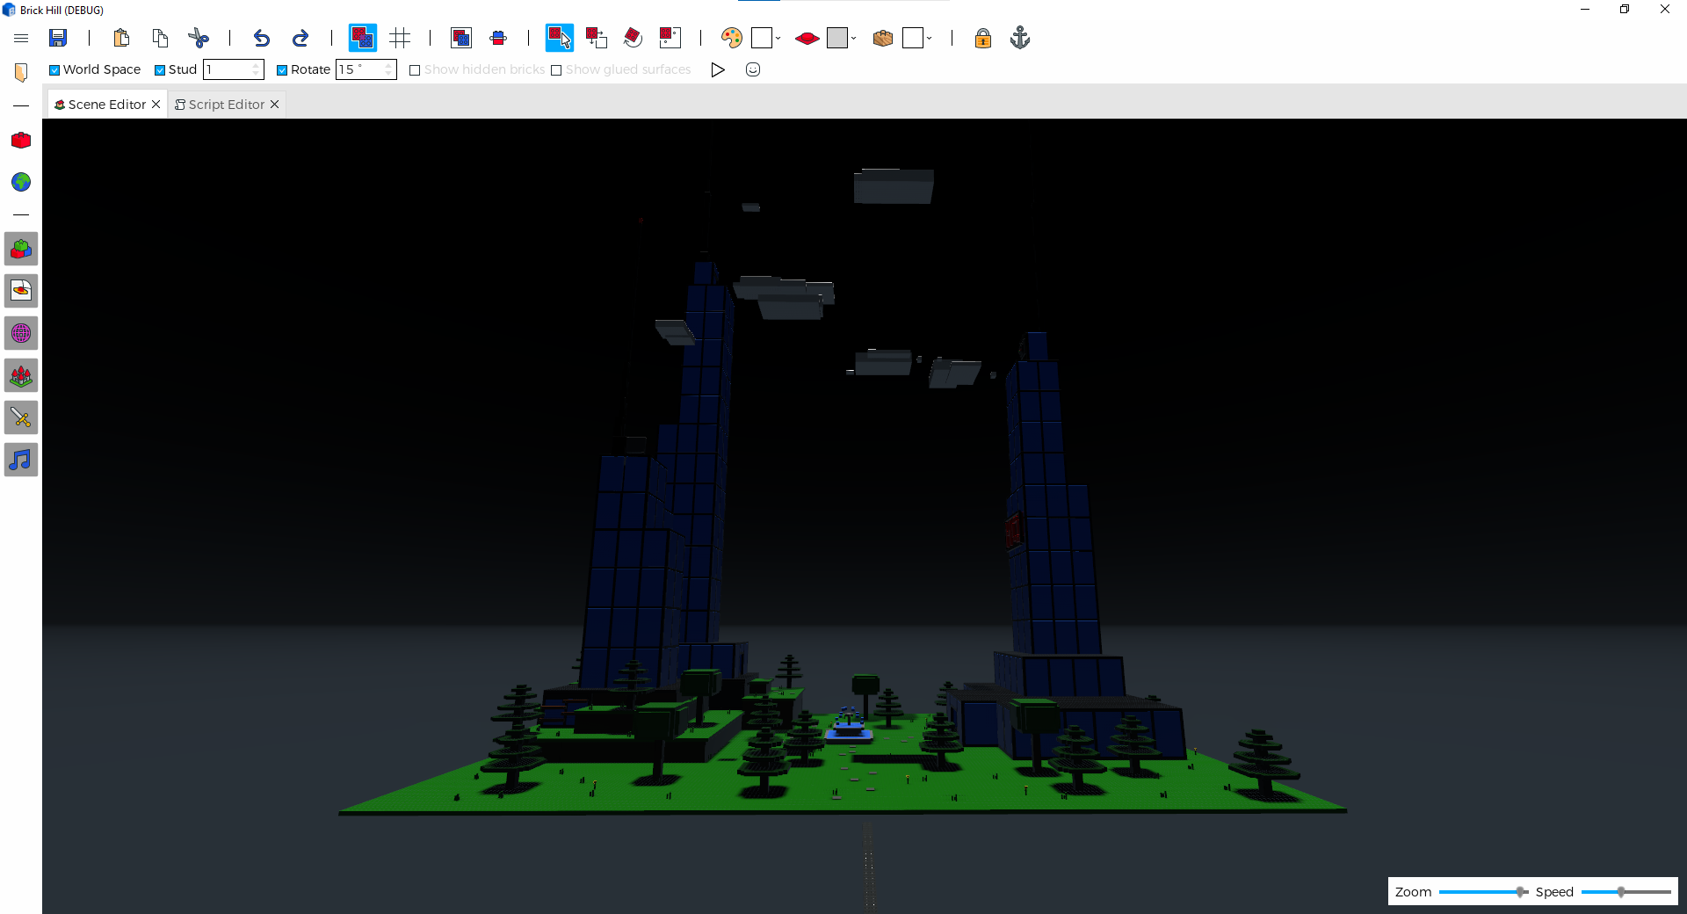The width and height of the screenshot is (1687, 914).
Task: Redo the last action
Action: point(300,38)
